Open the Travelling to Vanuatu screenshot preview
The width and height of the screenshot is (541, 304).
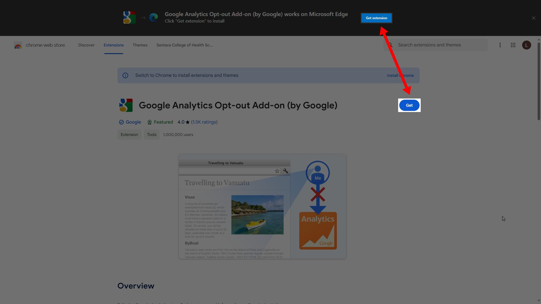(x=262, y=206)
